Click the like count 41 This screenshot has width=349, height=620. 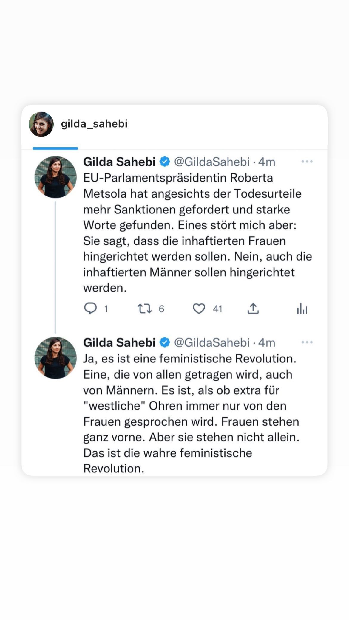217,309
